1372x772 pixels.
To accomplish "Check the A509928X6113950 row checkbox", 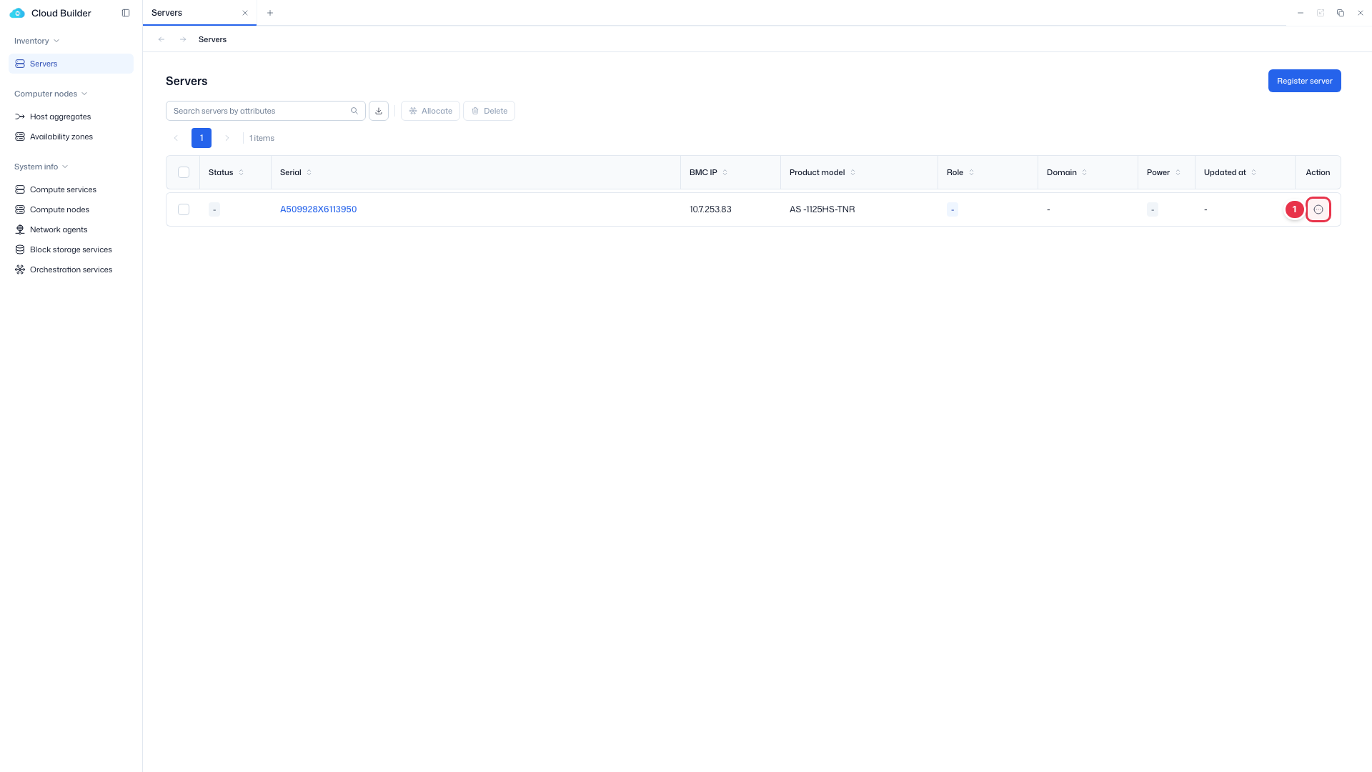I will tap(184, 209).
